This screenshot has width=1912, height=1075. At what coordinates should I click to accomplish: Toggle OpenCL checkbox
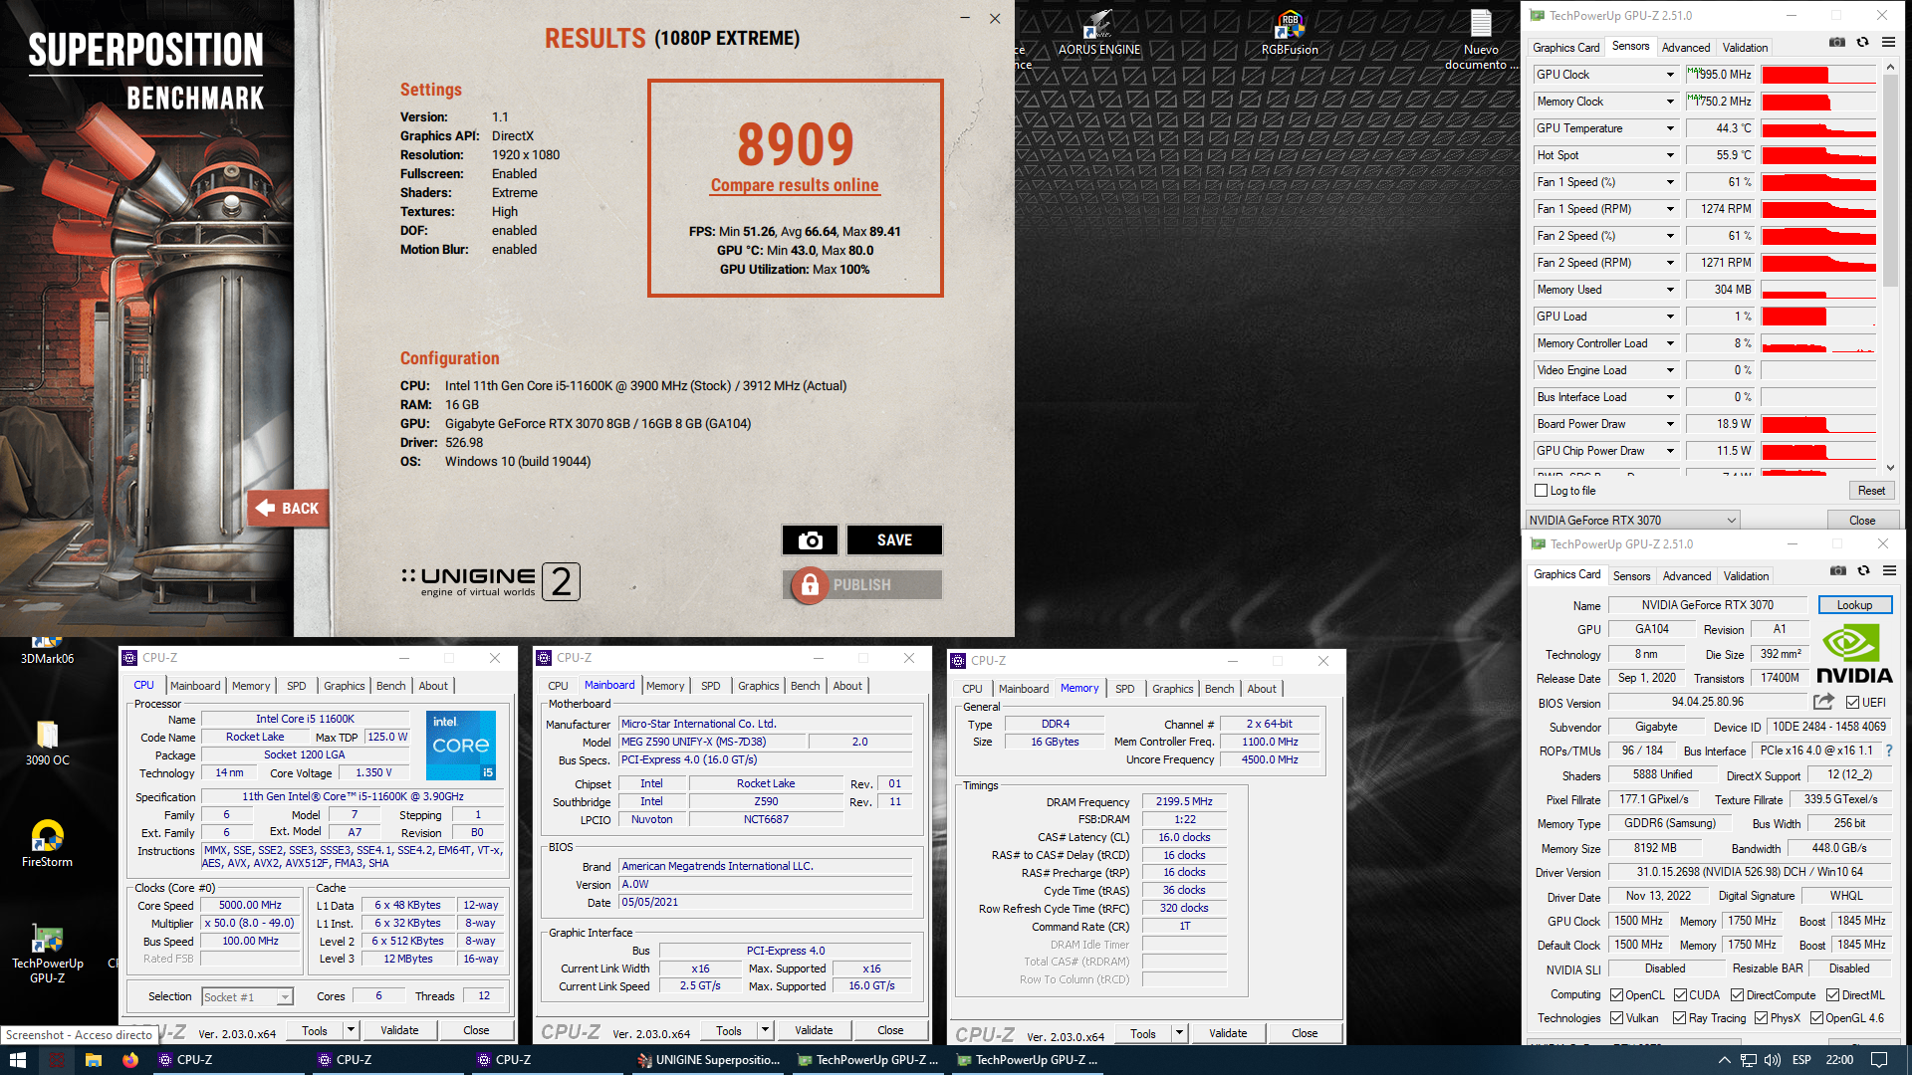pyautogui.click(x=1616, y=995)
